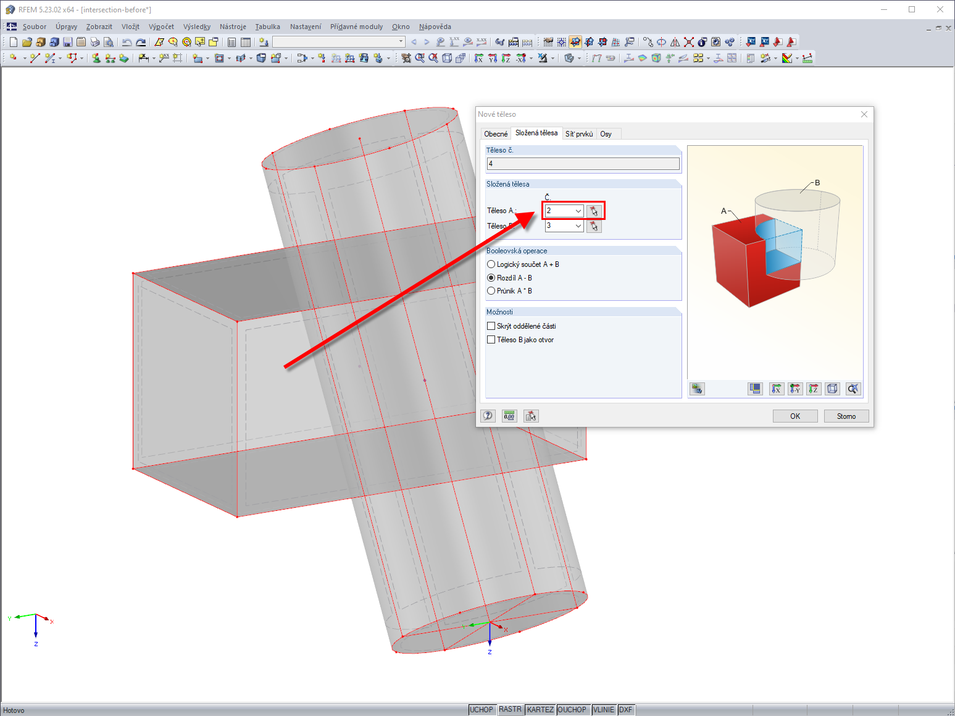Set preview to minus Y-direction view
Image resolution: width=955 pixels, height=716 pixels.
[795, 389]
